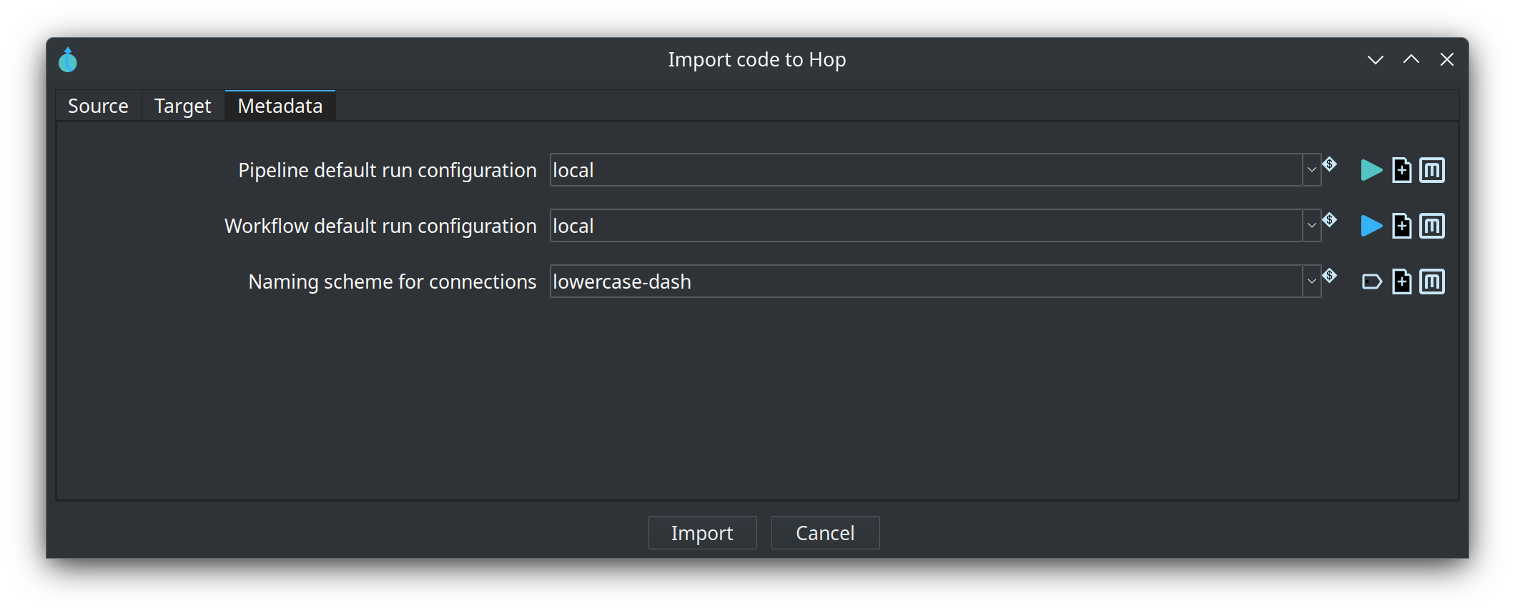Click the Workflow run configuration play icon
Image resolution: width=1515 pixels, height=613 pixels.
coord(1371,226)
